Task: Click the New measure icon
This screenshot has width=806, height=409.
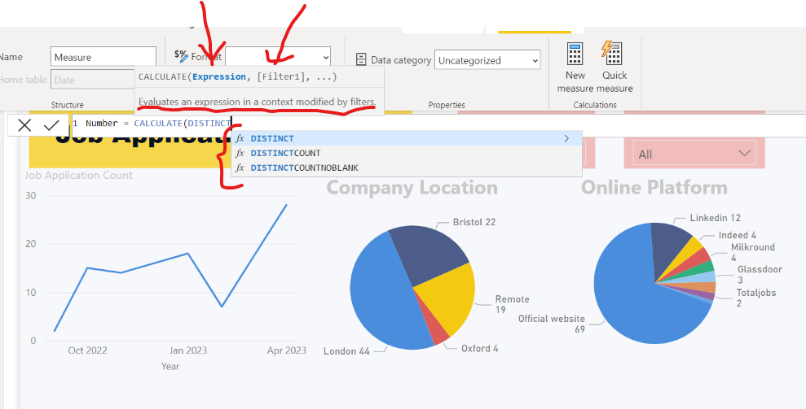Action: click(x=575, y=54)
